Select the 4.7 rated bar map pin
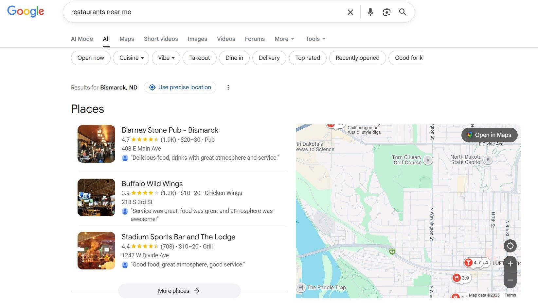The image size is (538, 306). [473, 263]
